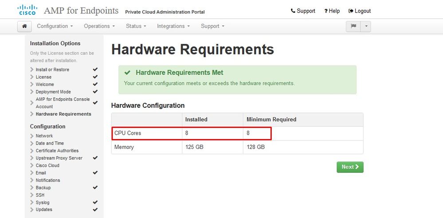Select Welcome in sidebar
This screenshot has width=443, height=218.
(45, 84)
